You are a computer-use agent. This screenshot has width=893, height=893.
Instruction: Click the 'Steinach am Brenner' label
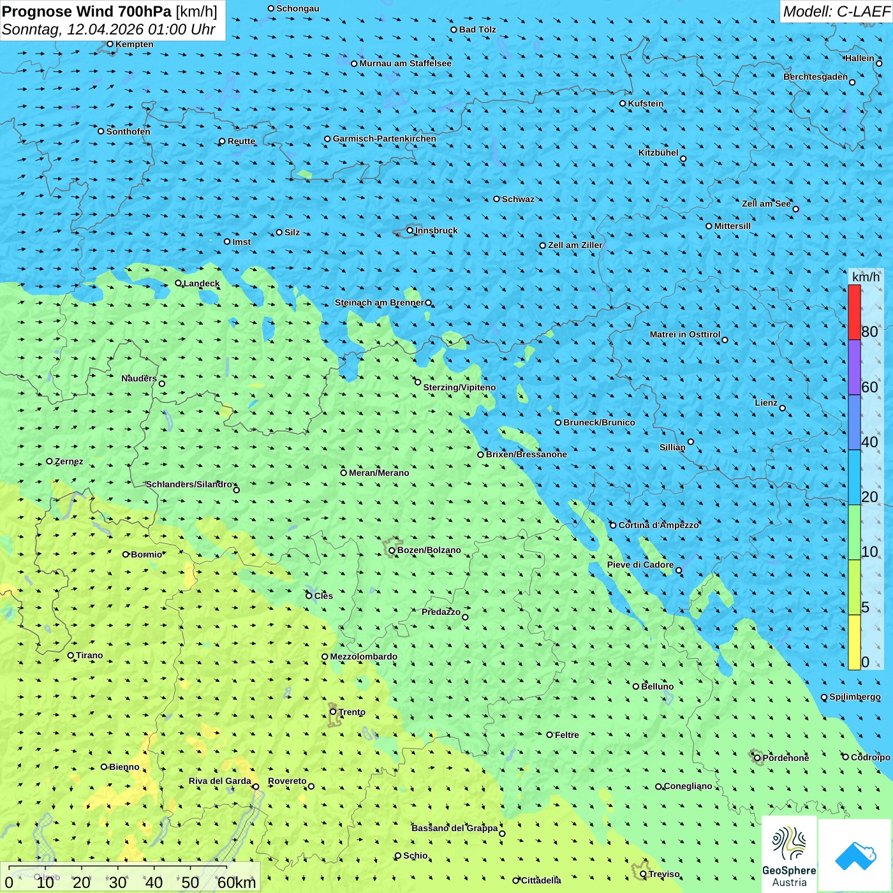(x=380, y=302)
